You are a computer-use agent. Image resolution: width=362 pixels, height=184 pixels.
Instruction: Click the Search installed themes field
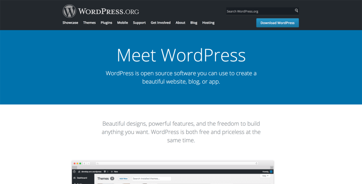coord(151,179)
